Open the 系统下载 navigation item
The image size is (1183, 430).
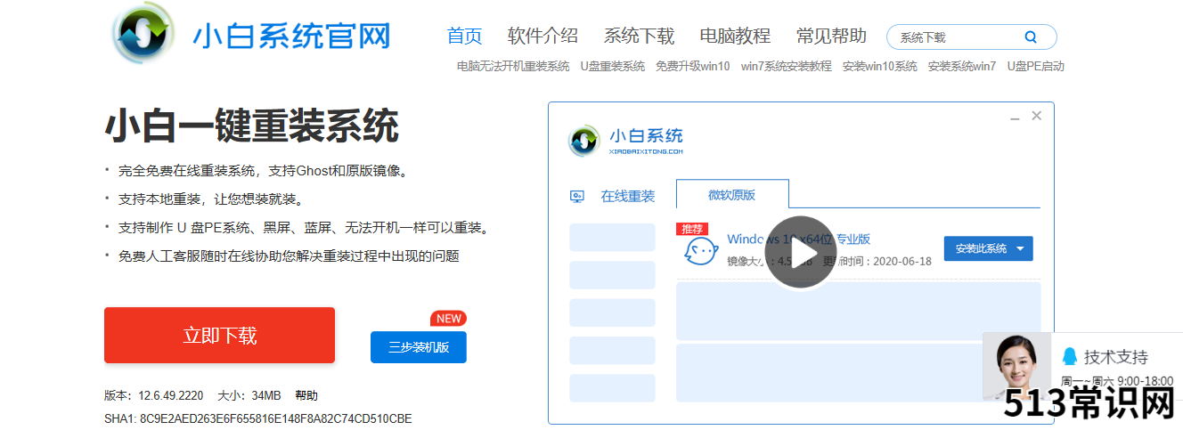pos(639,37)
